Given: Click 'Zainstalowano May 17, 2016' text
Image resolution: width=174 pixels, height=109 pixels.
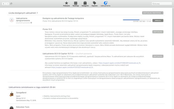Looking at the screenshot, I should (x=26, y=100).
